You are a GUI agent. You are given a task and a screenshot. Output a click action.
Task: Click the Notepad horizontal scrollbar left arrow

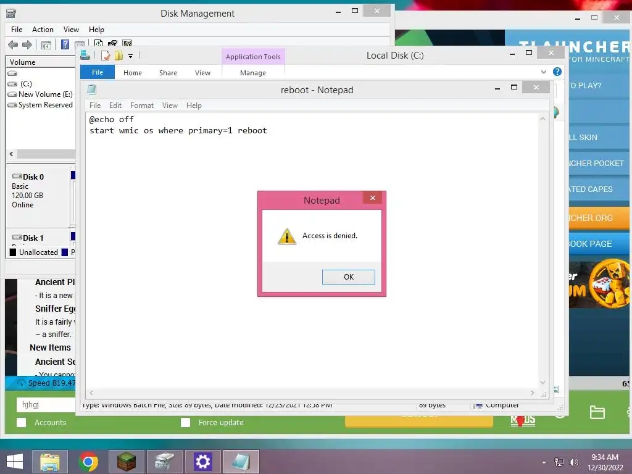pos(91,393)
